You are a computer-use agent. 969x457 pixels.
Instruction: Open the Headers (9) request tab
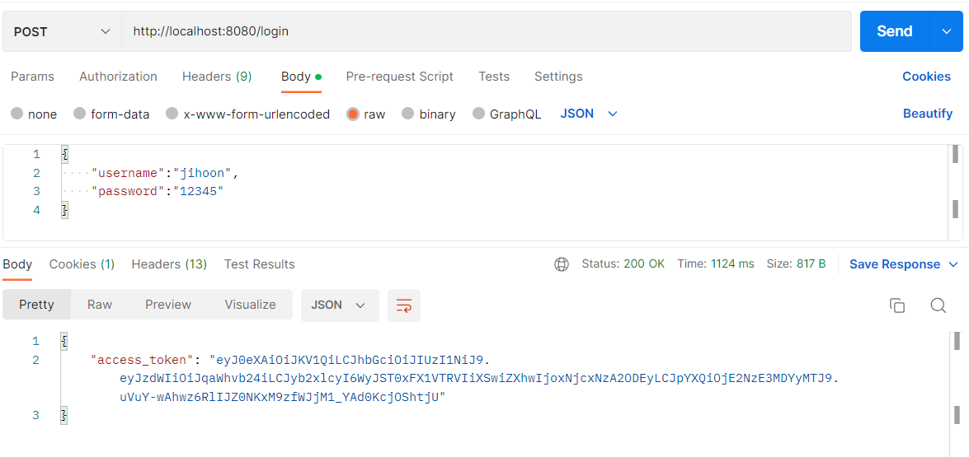coord(217,77)
